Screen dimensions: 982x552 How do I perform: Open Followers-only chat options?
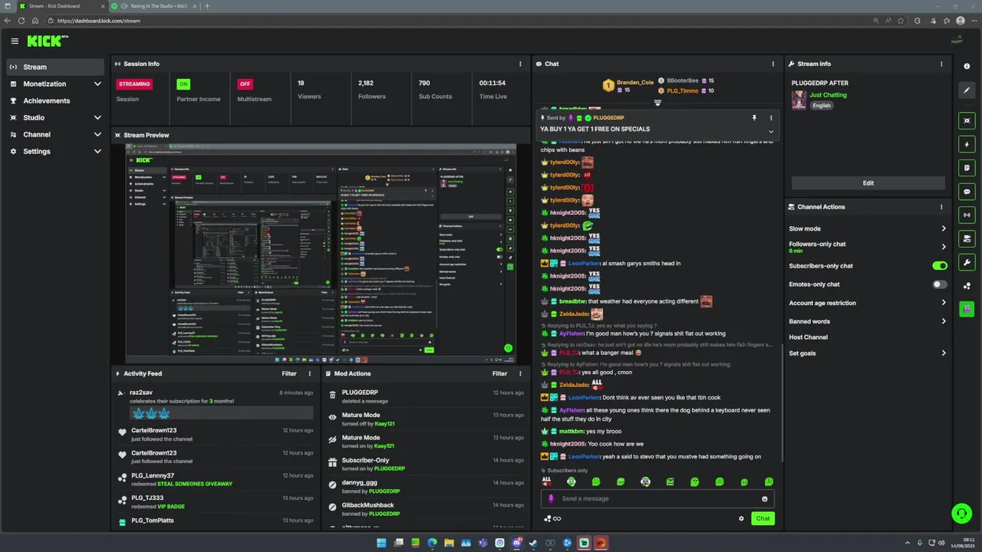[868, 247]
